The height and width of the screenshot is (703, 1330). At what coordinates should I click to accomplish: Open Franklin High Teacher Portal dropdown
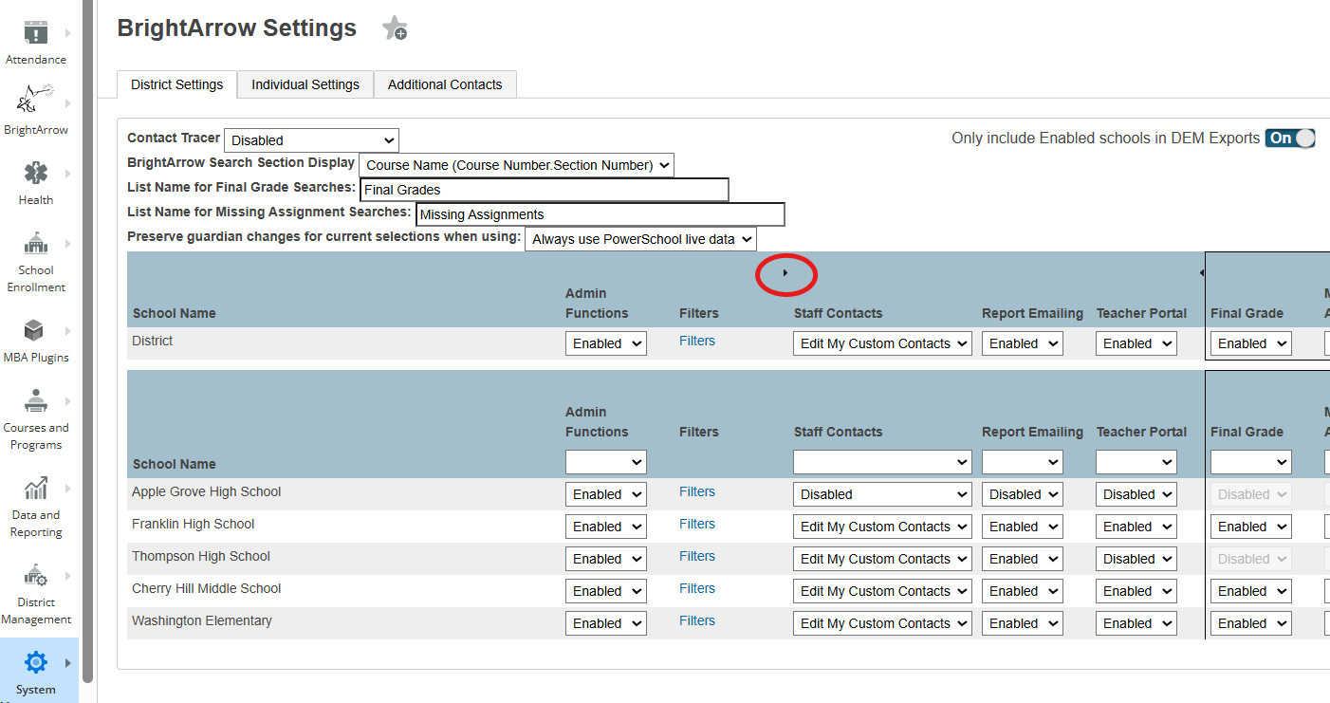[1136, 527]
